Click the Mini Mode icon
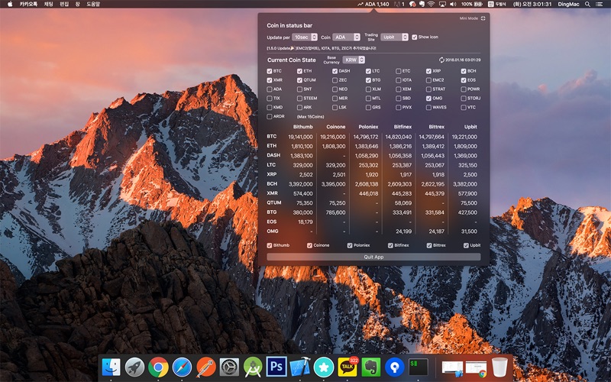The width and height of the screenshot is (611, 382). [x=483, y=18]
